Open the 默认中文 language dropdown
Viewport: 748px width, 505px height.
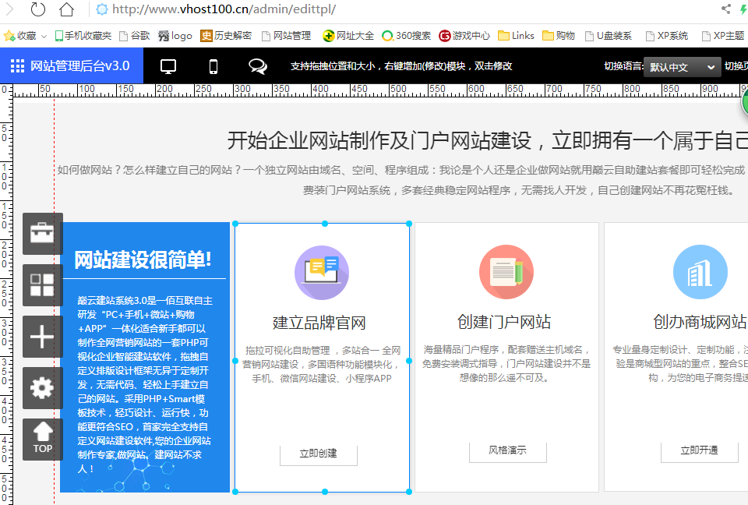click(681, 67)
